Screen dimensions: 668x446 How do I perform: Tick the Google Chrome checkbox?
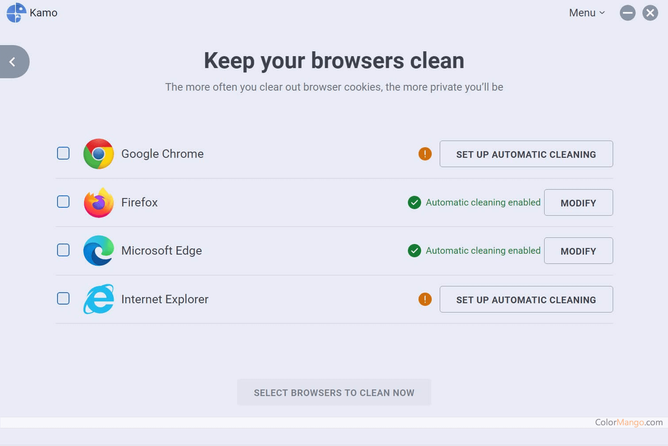[x=63, y=153]
